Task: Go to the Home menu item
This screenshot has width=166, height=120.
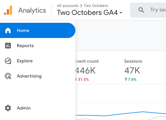Action: tap(38, 30)
